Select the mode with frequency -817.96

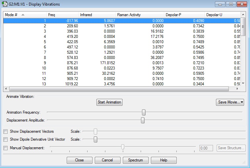coord(122,21)
